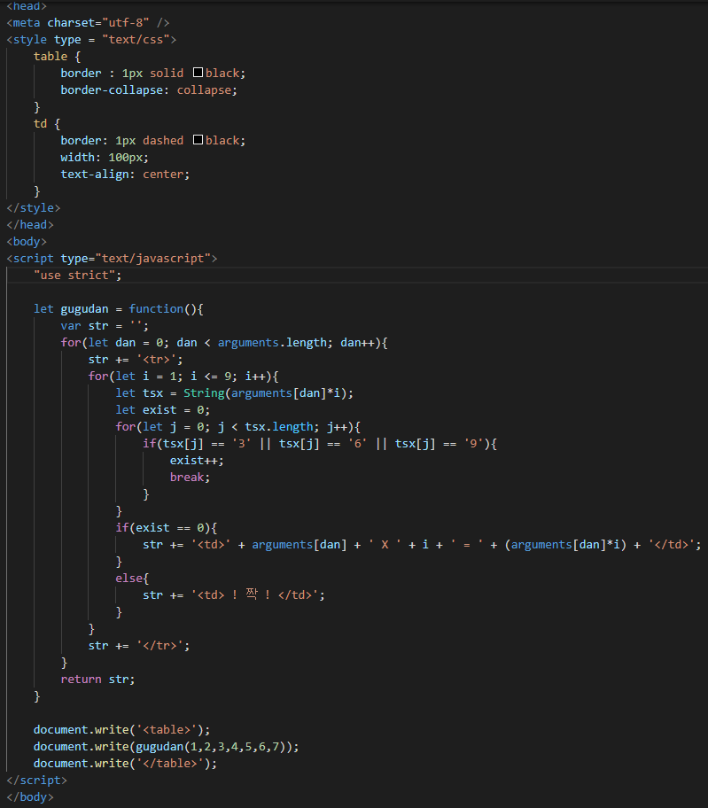This screenshot has height=808, width=708.
Task: Click the 'let exist = 0;' line
Action: coord(163,410)
